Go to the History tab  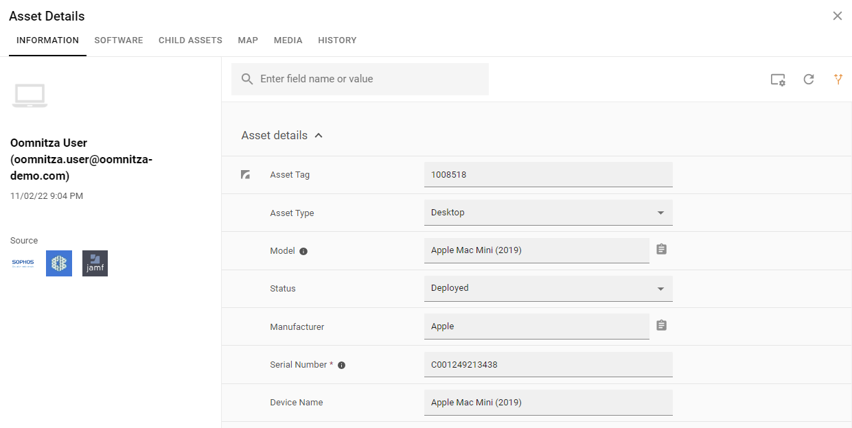click(x=337, y=40)
